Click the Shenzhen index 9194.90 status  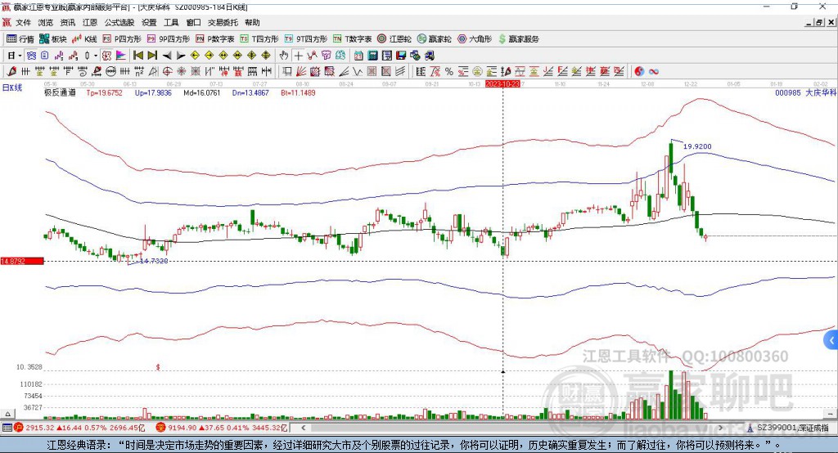223,428
